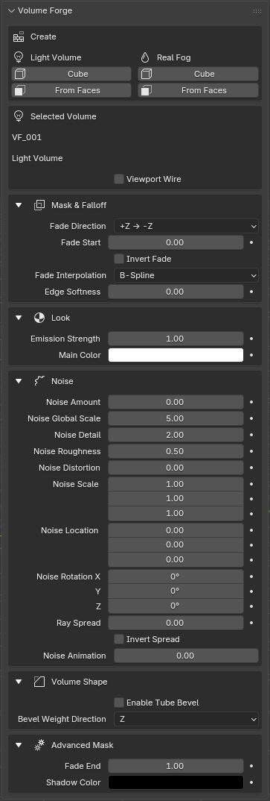Animate Fade Start via keyframe dot
The image size is (270, 801).
[x=251, y=242]
